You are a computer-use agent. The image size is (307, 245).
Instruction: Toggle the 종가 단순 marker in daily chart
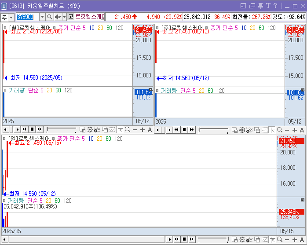[x=54, y=139]
